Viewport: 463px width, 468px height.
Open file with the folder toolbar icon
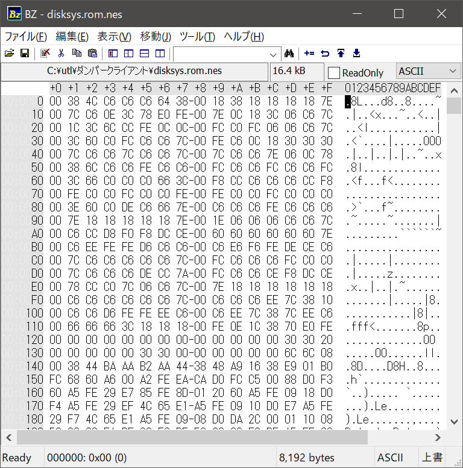coord(9,54)
